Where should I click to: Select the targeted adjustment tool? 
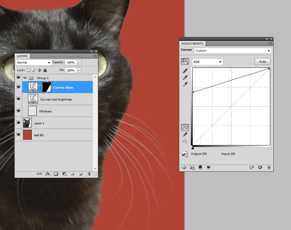[185, 61]
